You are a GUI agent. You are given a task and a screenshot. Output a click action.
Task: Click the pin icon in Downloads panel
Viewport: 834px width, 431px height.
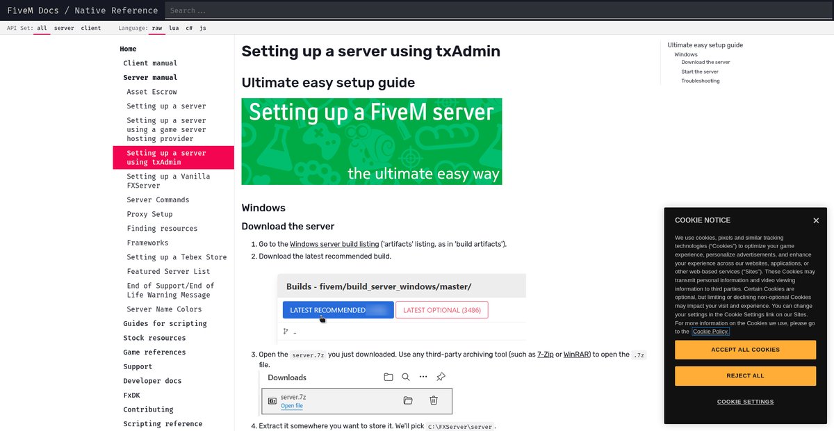click(441, 377)
